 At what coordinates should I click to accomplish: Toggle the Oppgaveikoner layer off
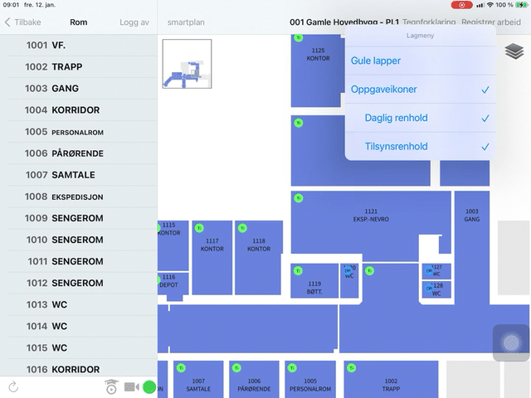420,90
